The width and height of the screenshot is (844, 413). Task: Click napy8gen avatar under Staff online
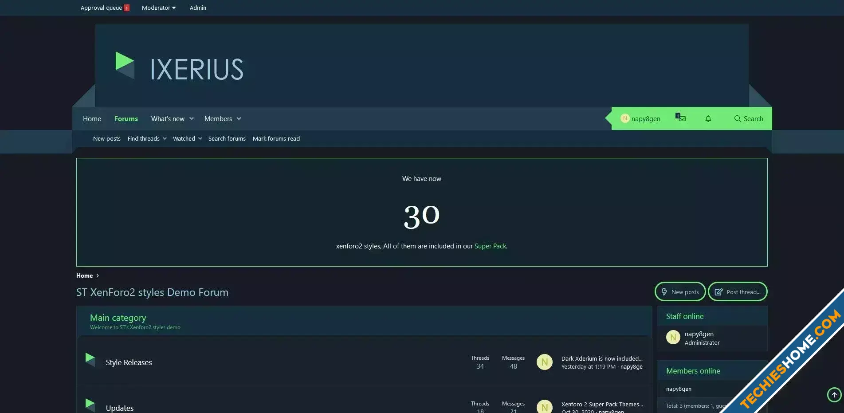pyautogui.click(x=673, y=338)
